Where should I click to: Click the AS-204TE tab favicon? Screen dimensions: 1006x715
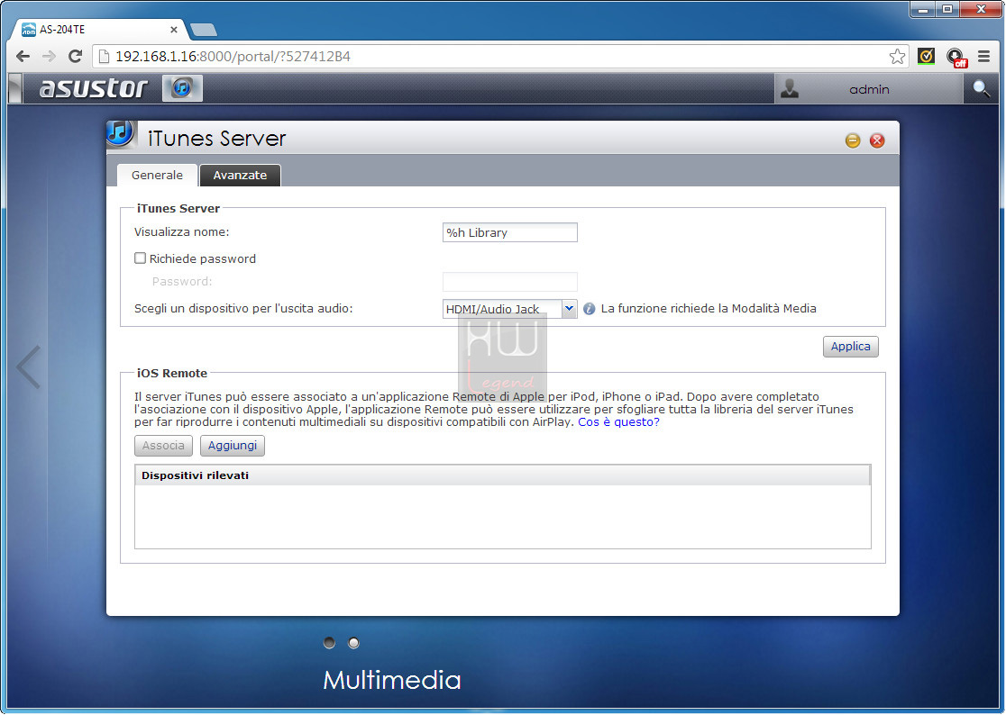29,30
